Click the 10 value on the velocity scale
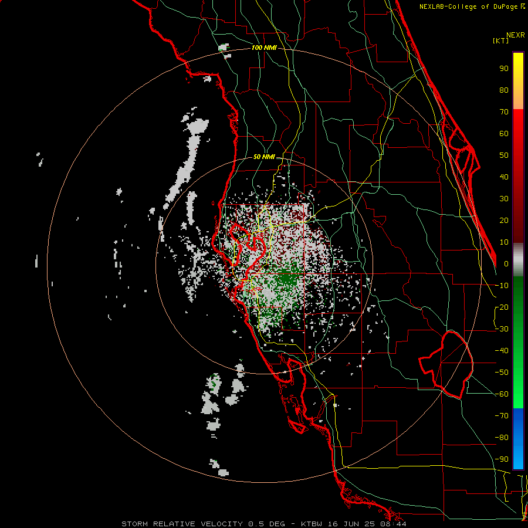The image size is (528, 528). (x=504, y=242)
